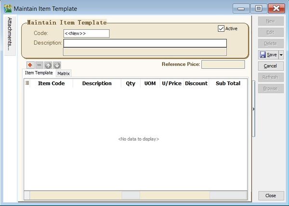This screenshot has width=289, height=206.
Task: Move the item row down with the arrow icon
Action: coord(57,65)
